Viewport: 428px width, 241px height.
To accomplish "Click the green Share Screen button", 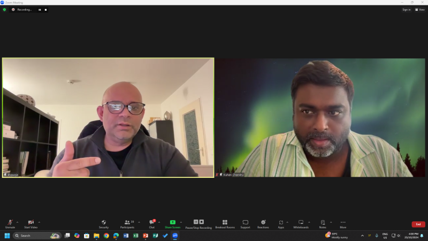I will [172, 223].
